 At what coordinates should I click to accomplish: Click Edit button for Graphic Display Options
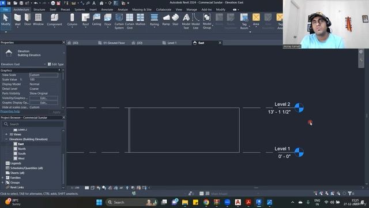click(x=44, y=103)
